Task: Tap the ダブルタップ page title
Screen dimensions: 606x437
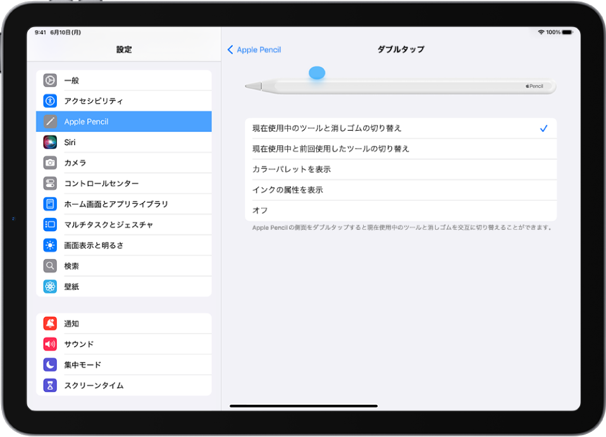Action: [x=401, y=49]
